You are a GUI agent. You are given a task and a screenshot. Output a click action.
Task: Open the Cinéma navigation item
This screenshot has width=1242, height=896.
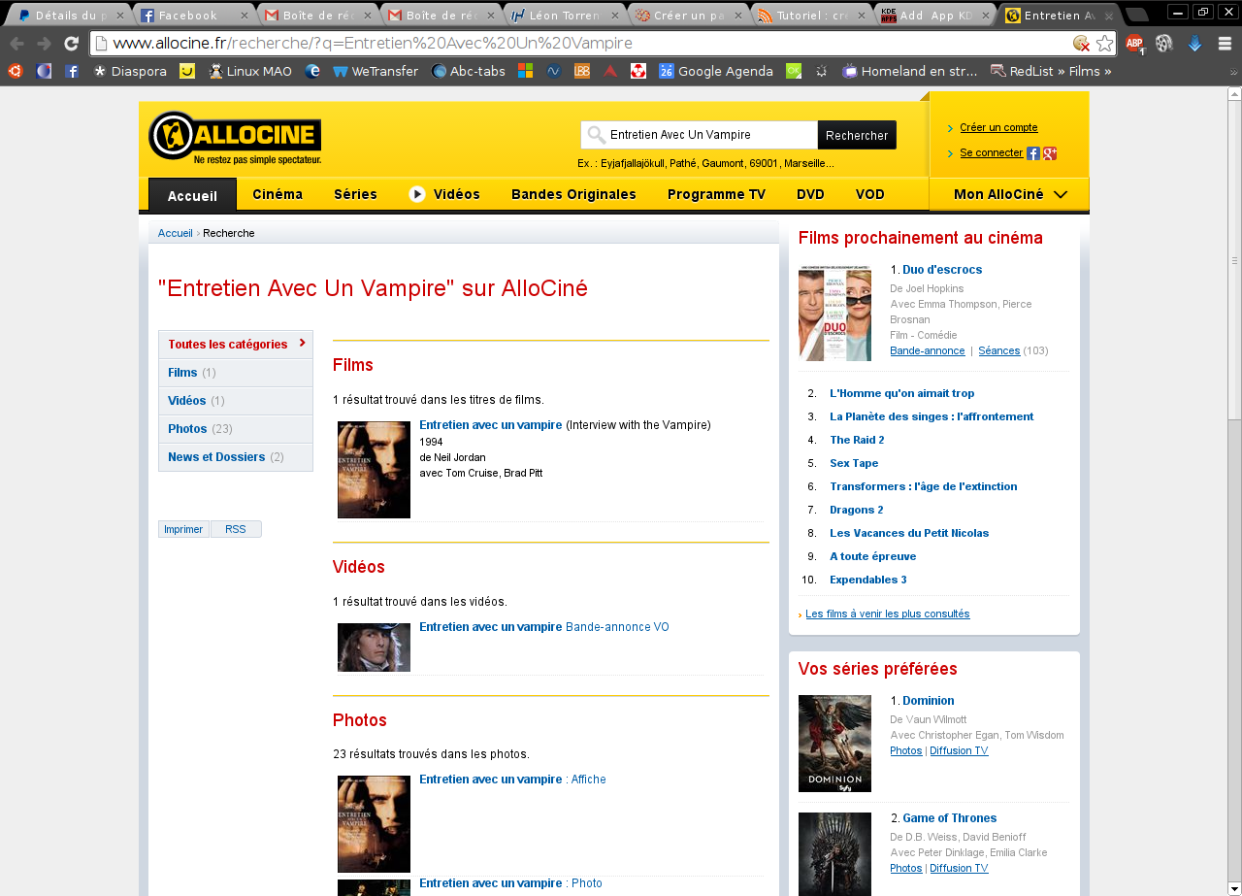click(278, 194)
